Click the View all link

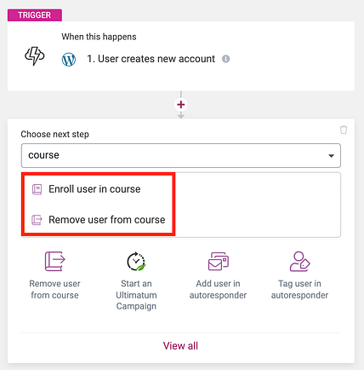(180, 346)
